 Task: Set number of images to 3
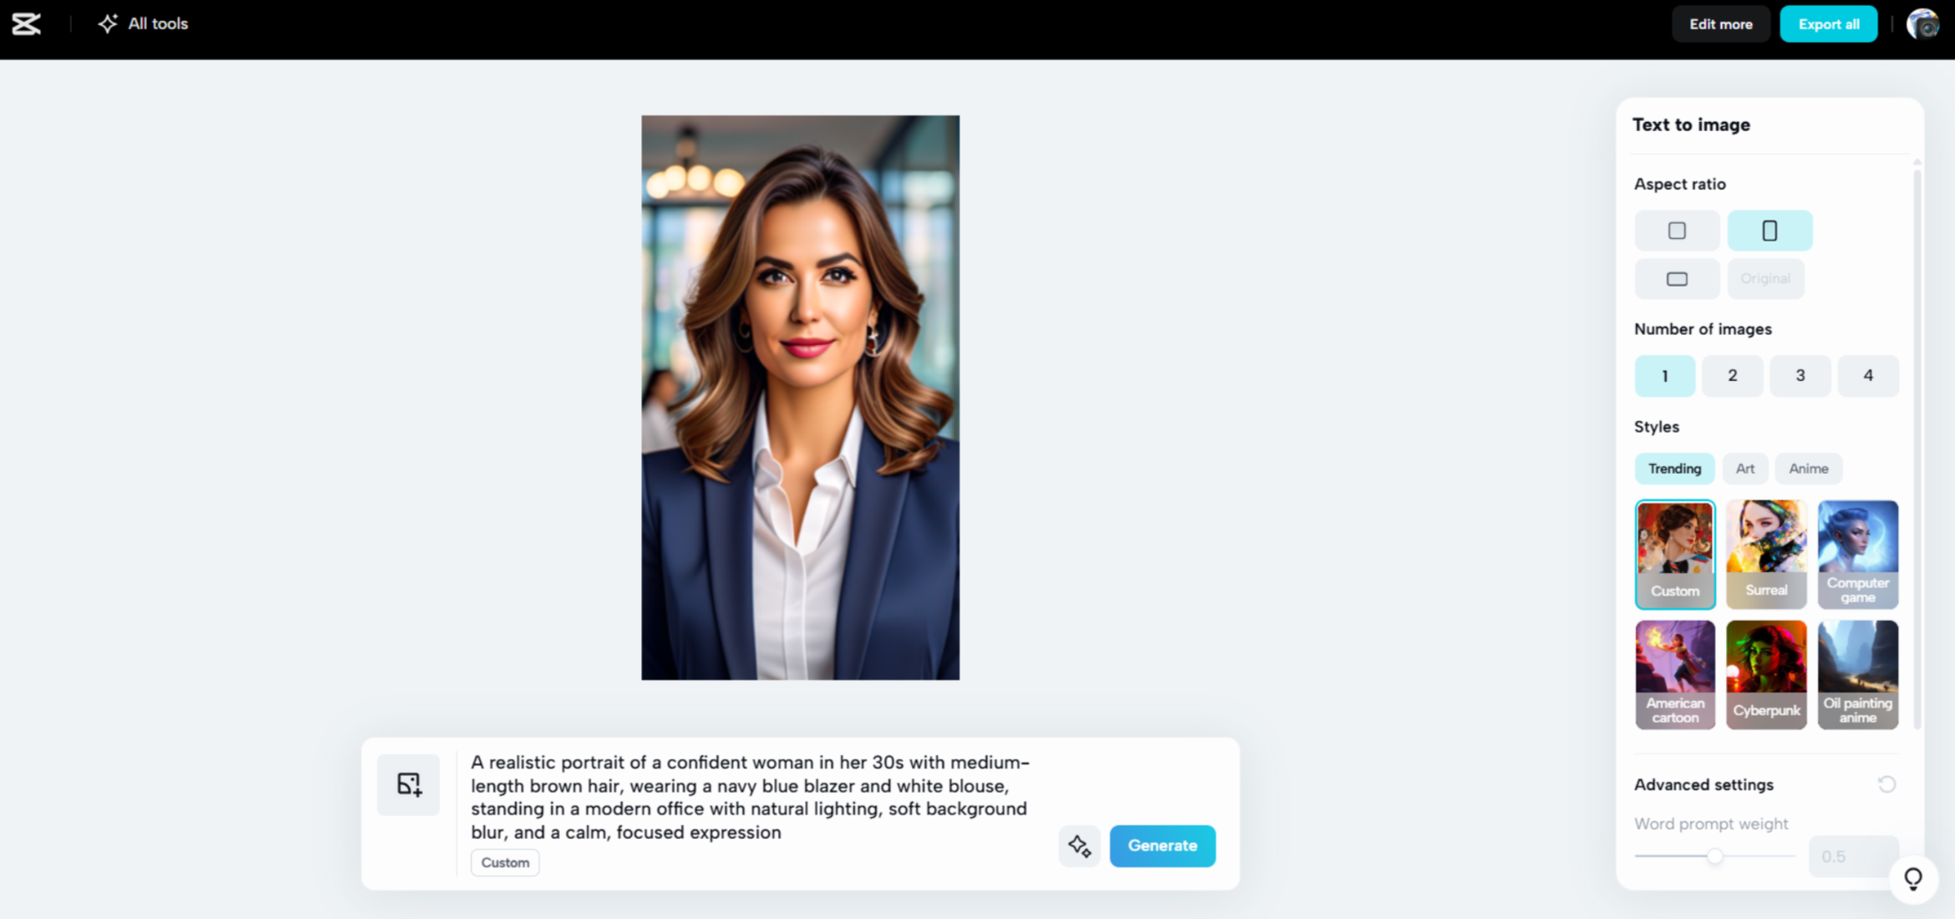tap(1800, 376)
